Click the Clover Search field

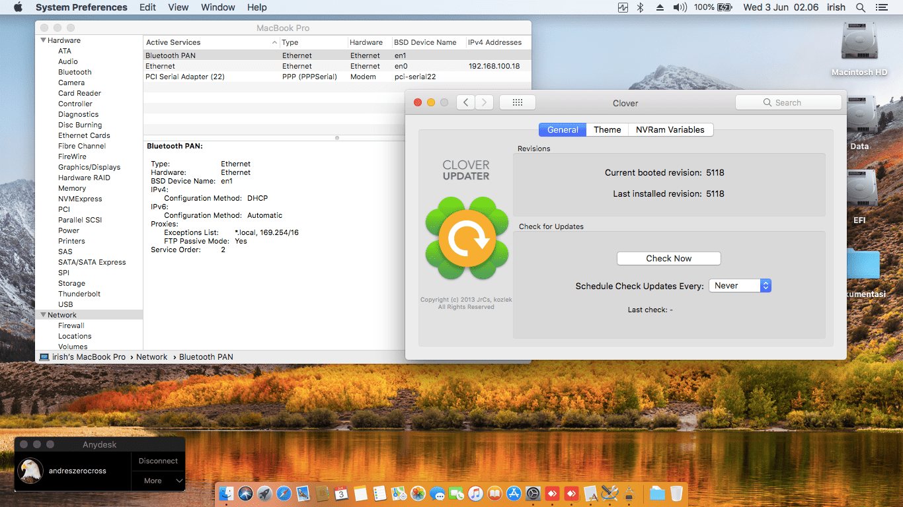click(x=789, y=102)
